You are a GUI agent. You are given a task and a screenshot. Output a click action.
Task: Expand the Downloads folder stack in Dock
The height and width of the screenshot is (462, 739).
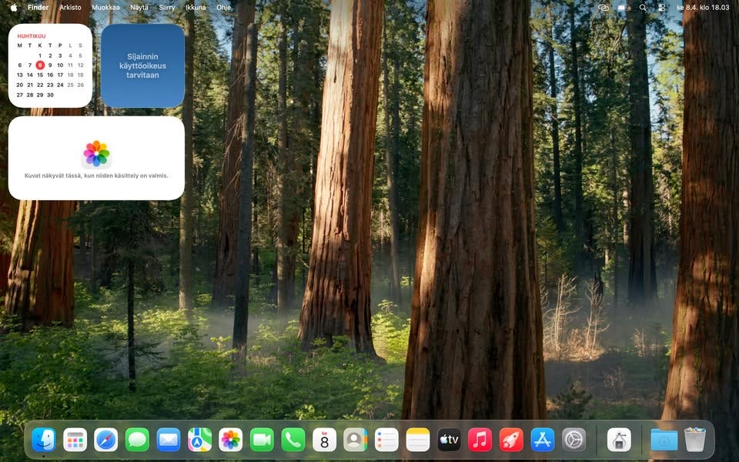(x=664, y=440)
